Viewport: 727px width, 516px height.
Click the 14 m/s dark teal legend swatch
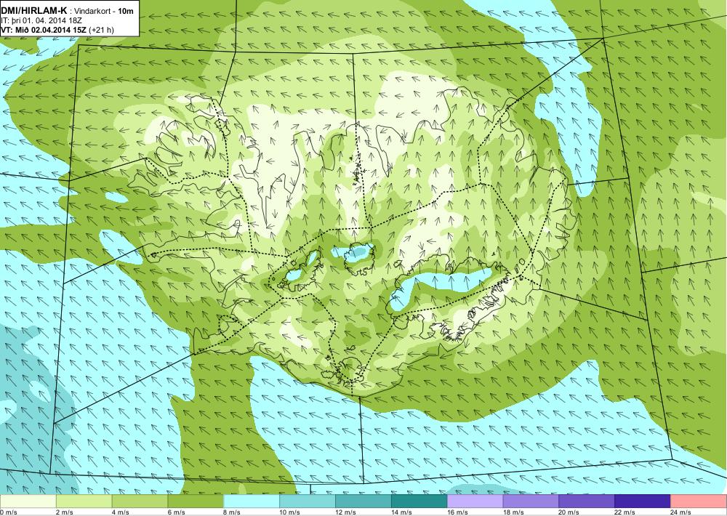point(419,501)
